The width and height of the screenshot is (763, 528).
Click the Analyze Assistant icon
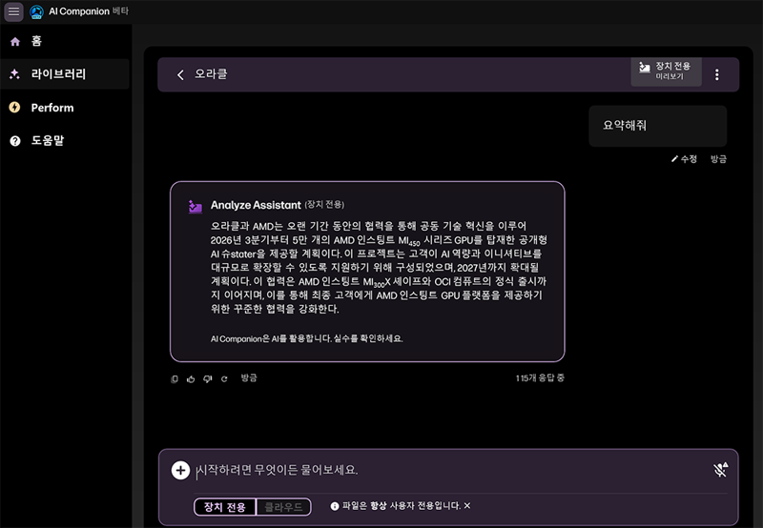click(196, 207)
